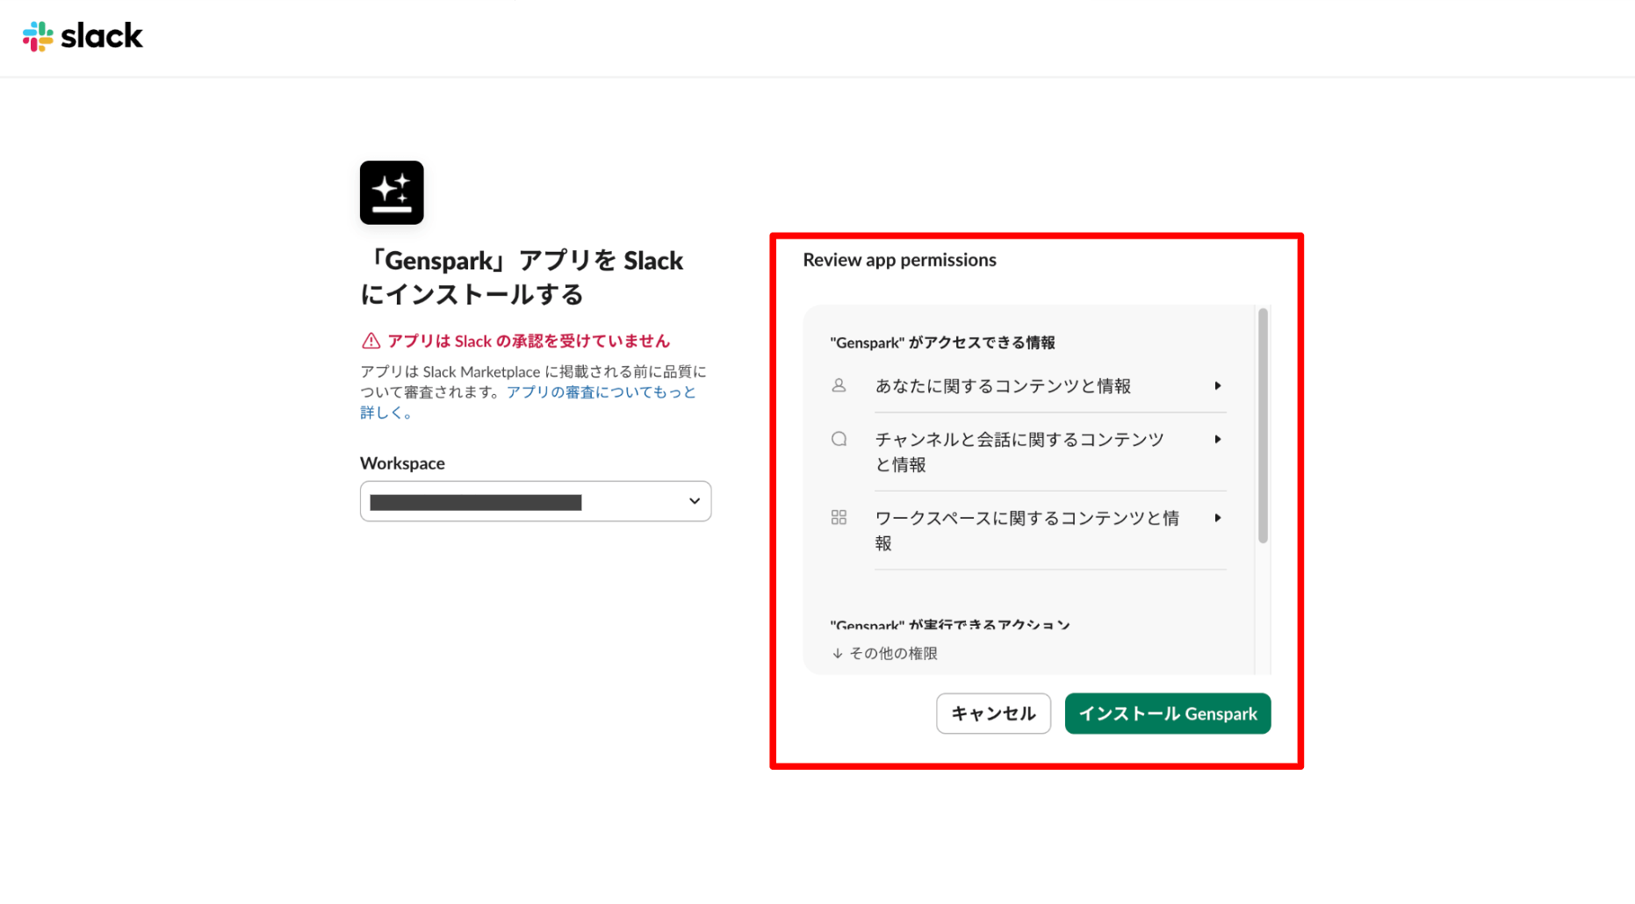Click the speech bubble icon for チャンネルと会話
The width and height of the screenshot is (1635, 904).
839,439
